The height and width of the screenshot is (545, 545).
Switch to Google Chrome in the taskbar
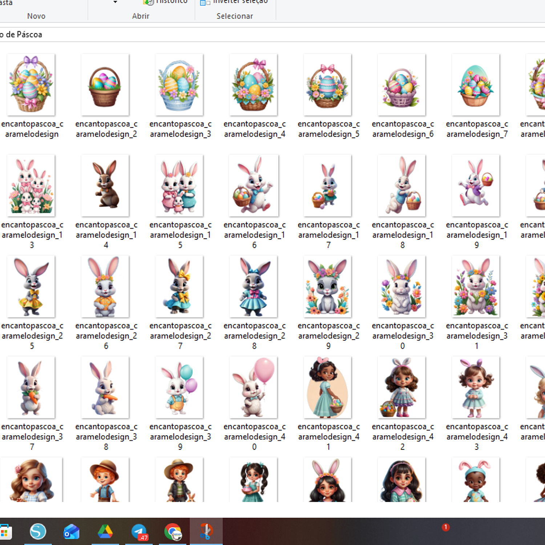pos(173,532)
